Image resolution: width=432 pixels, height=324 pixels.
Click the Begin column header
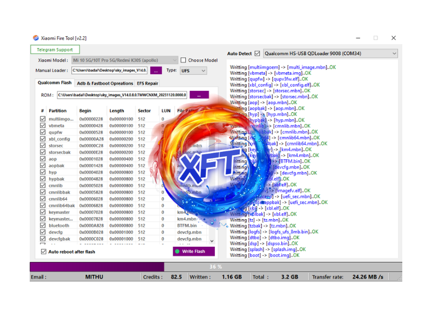click(x=85, y=111)
